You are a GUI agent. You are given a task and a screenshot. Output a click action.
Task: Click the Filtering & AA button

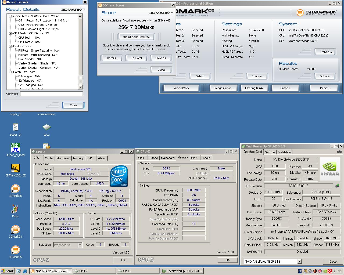click(255, 88)
